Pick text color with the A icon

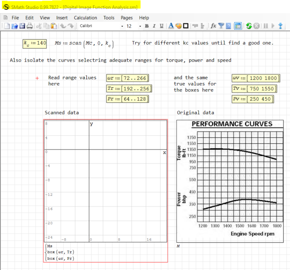171,26
